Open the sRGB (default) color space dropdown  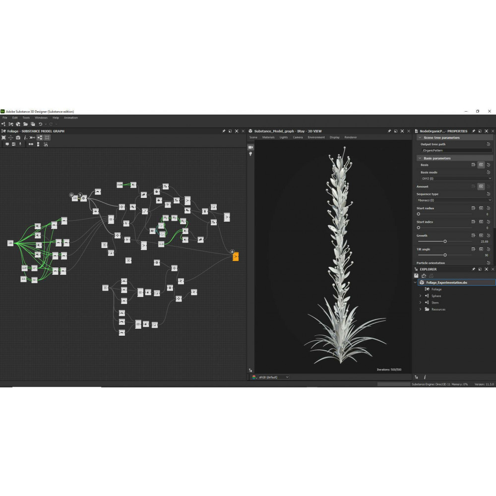tap(270, 377)
